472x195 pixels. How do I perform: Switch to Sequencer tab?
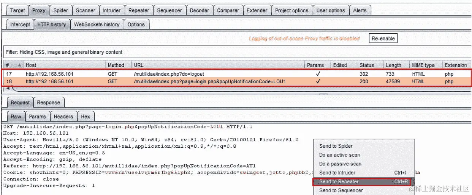(170, 10)
